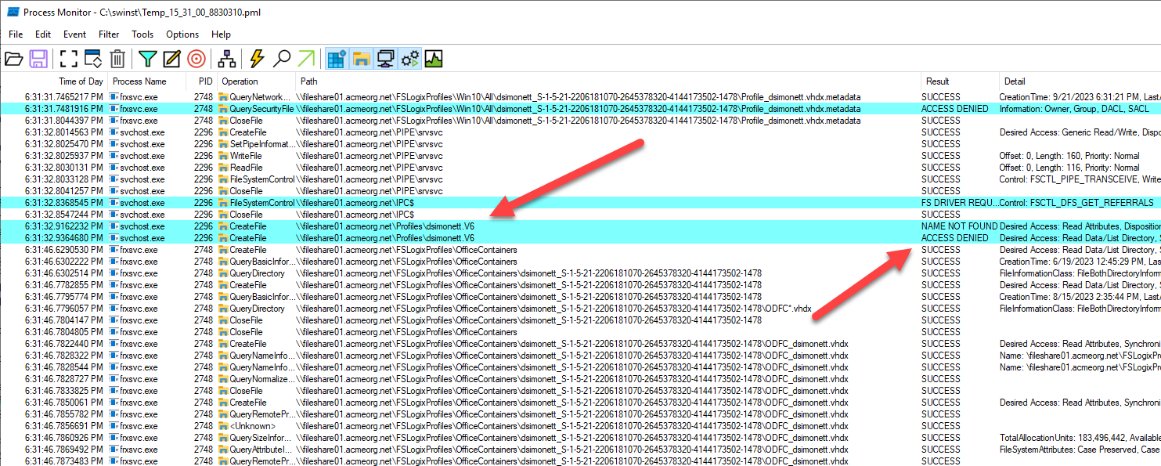1161x466 pixels.
Task: Click the red target icon
Action: 196,58
